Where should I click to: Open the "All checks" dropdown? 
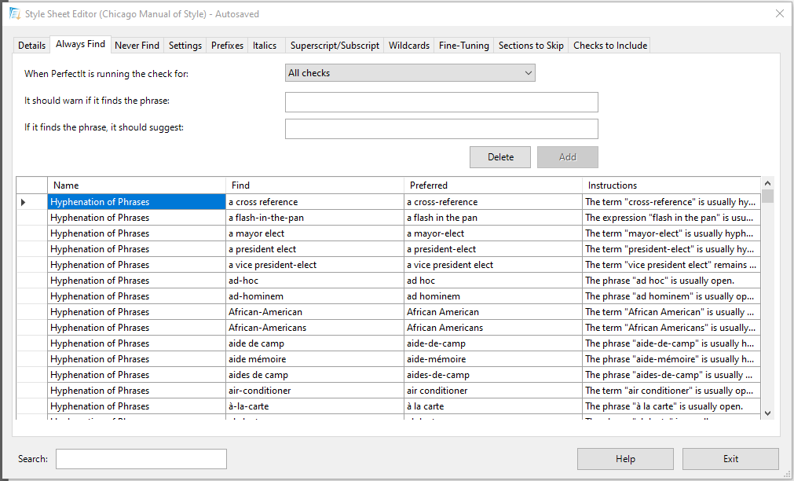408,72
